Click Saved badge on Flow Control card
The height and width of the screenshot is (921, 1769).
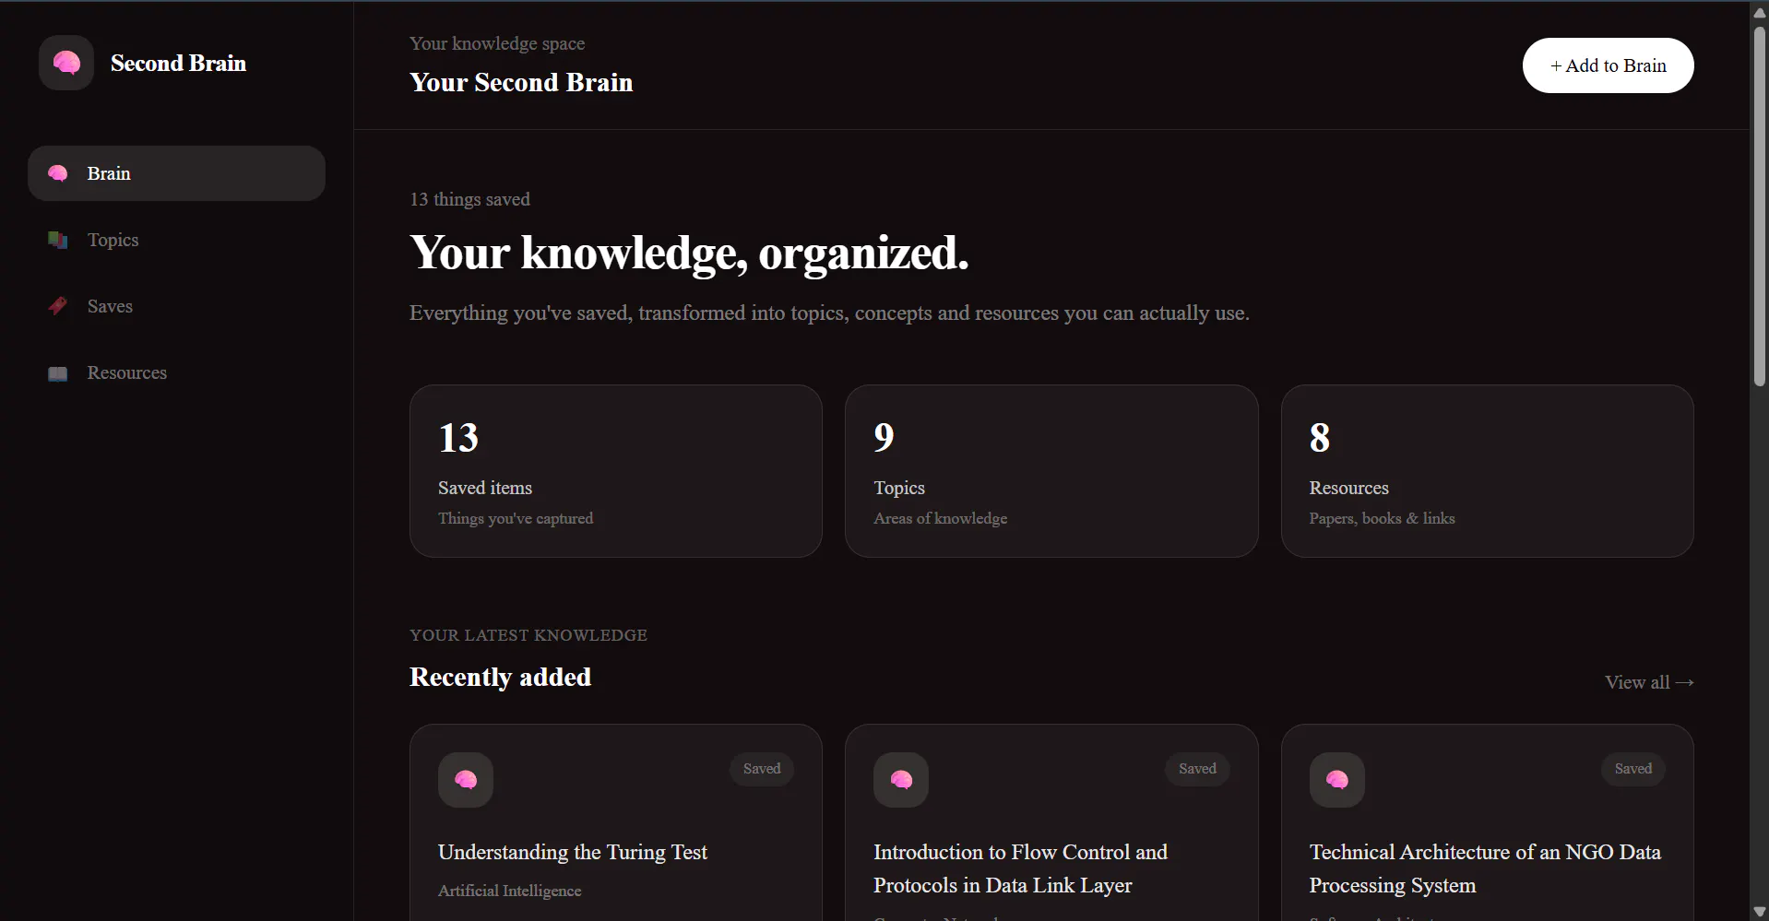click(x=1197, y=769)
